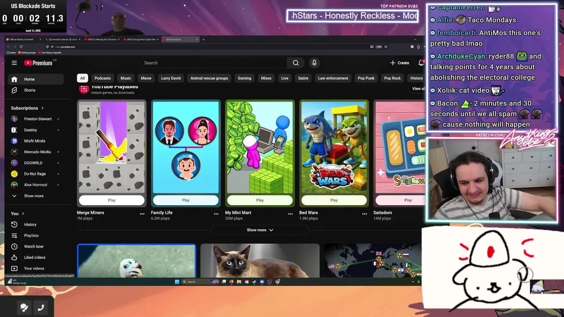Open History in the You section
The width and height of the screenshot is (564, 317).
[35, 225]
